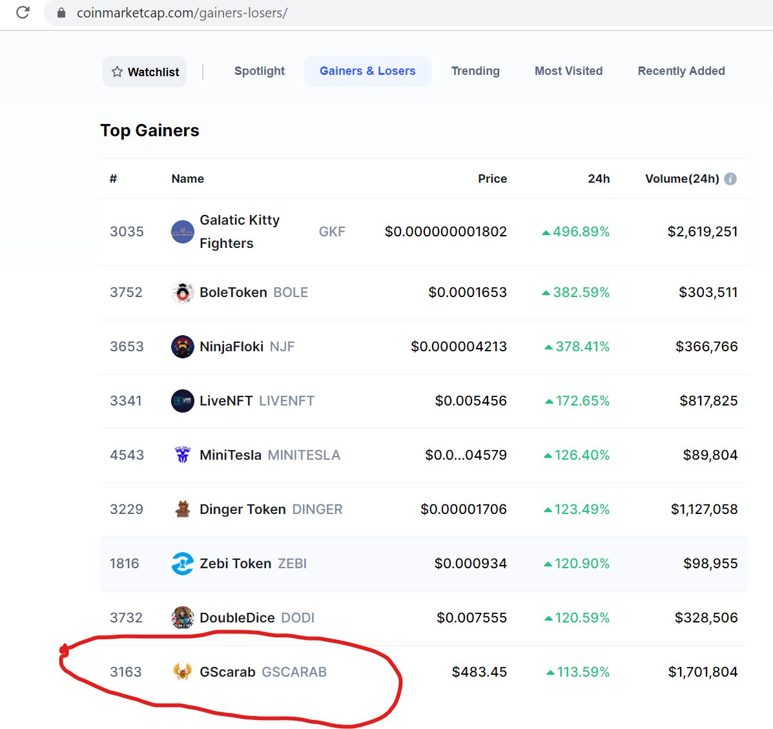Click the Price column header
773x729 pixels.
492,178
